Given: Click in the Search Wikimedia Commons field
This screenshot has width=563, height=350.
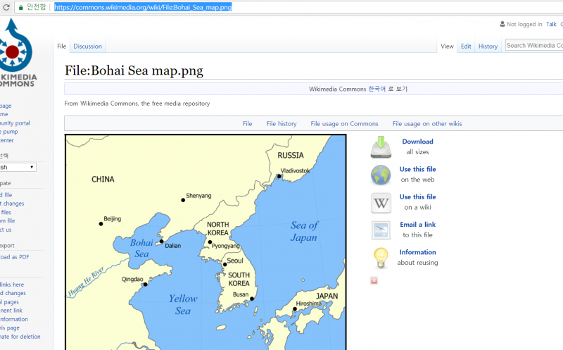Looking at the screenshot, I should (x=533, y=46).
